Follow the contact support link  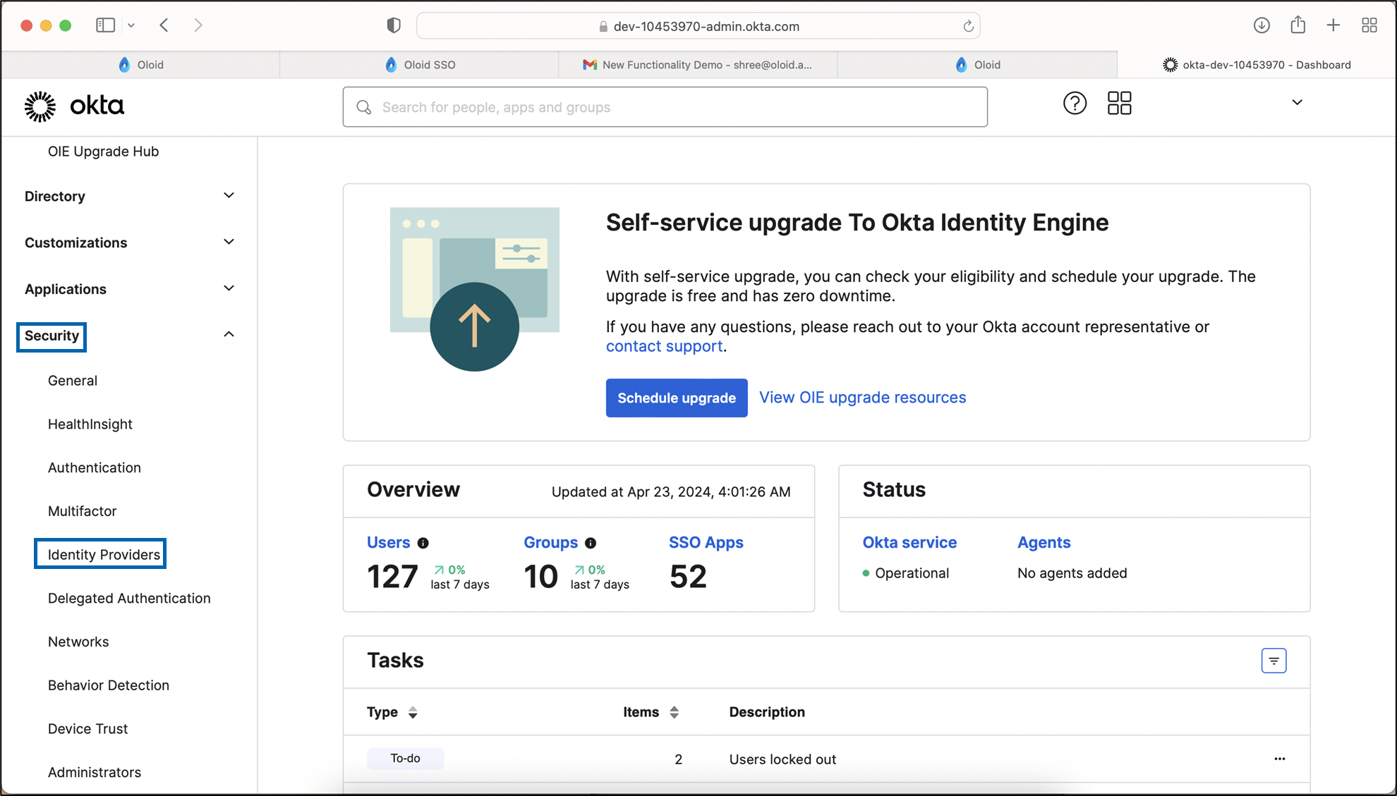point(664,346)
